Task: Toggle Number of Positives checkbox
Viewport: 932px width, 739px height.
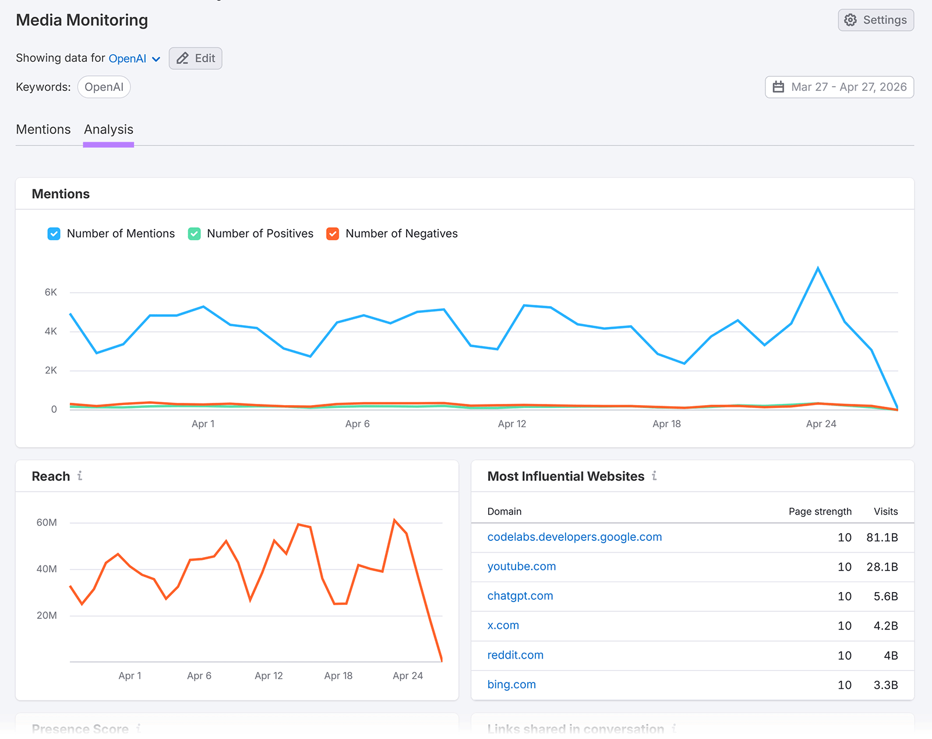Action: [194, 234]
